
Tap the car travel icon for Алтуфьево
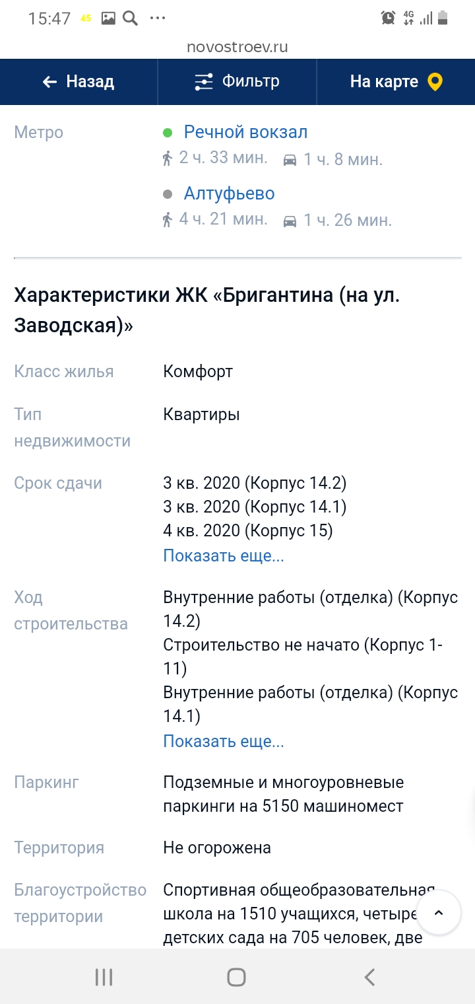(x=290, y=221)
